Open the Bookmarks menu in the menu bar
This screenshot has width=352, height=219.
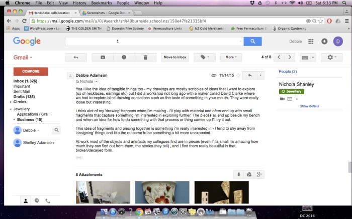coord(101,3)
